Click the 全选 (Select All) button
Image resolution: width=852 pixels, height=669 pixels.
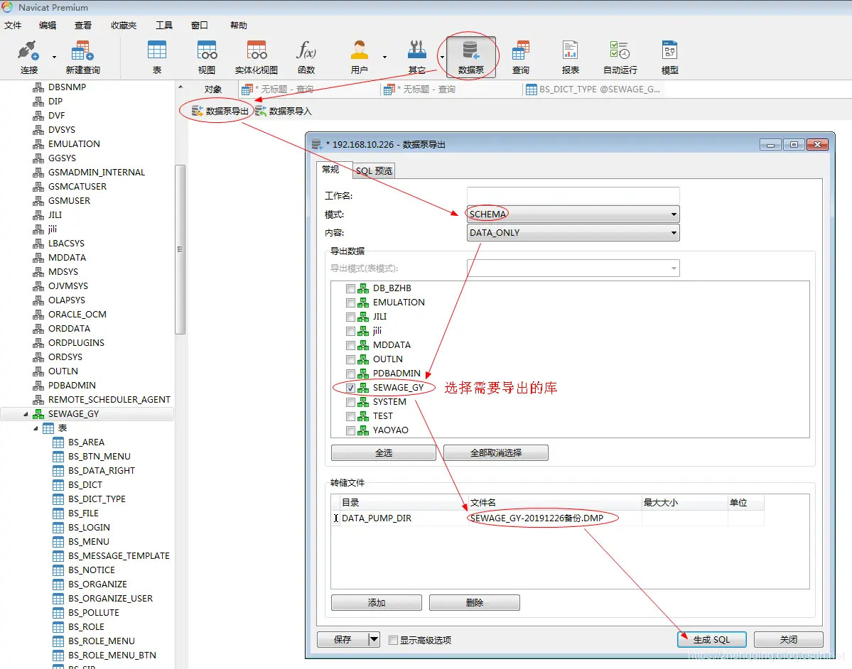[x=384, y=452]
